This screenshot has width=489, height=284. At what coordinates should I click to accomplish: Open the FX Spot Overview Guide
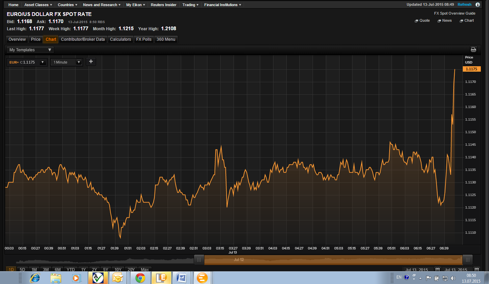coord(455,13)
